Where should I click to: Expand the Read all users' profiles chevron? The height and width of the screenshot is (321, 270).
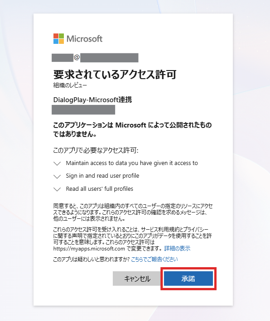pyautogui.click(x=57, y=189)
